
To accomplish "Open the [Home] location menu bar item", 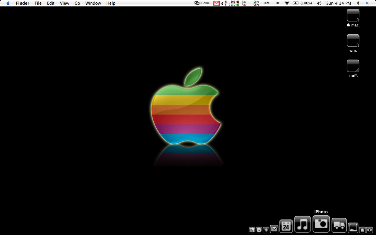I will (203, 3).
